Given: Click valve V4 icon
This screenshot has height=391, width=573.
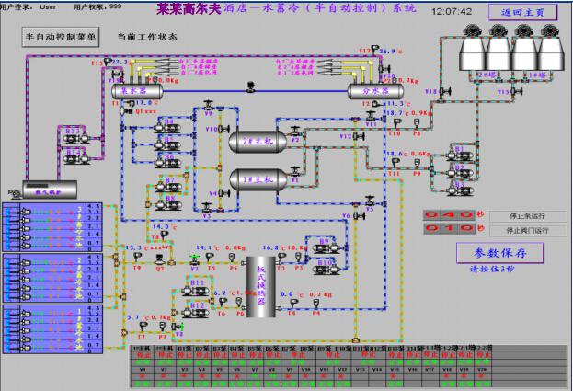Looking at the screenshot, I should click(x=223, y=193).
